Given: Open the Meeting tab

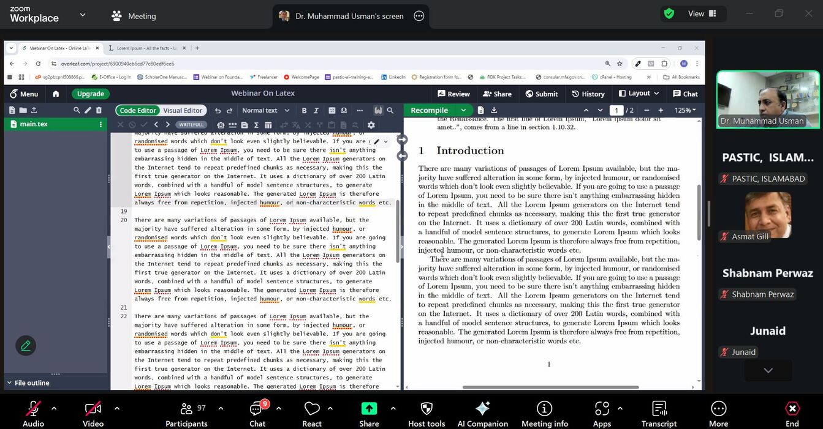Looking at the screenshot, I should pos(134,16).
